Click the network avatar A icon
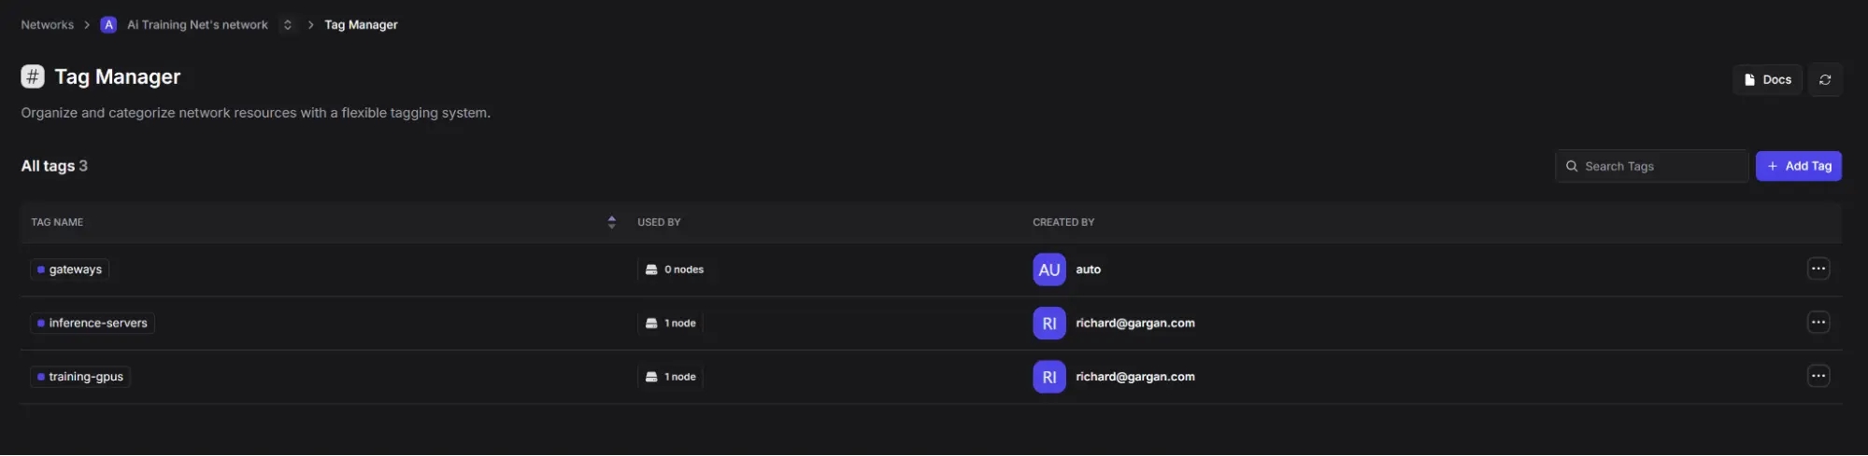The height and width of the screenshot is (456, 1868). pos(108,25)
